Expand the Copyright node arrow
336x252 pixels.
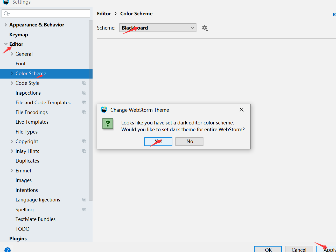[x=12, y=141]
